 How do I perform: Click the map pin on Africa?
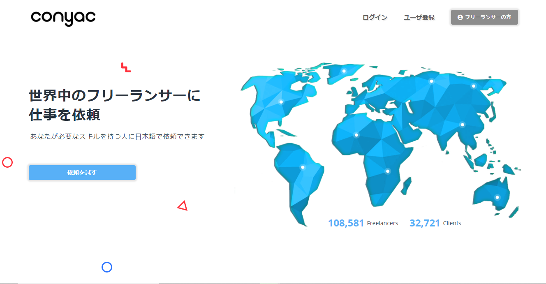click(387, 171)
